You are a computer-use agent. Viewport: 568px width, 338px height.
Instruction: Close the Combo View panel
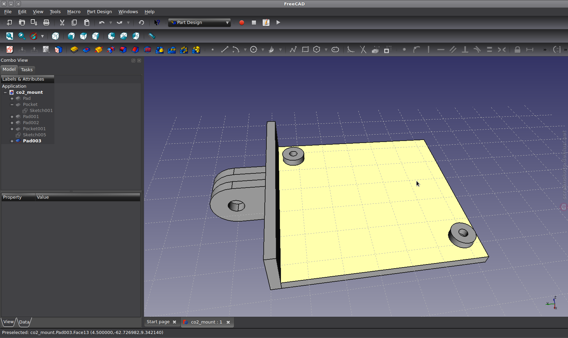point(139,60)
